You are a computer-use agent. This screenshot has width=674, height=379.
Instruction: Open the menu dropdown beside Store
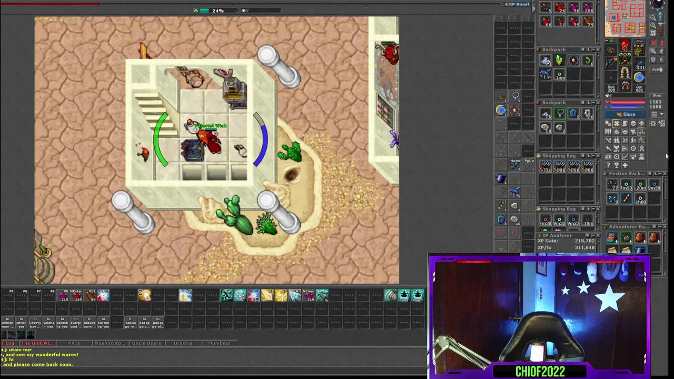click(x=657, y=114)
